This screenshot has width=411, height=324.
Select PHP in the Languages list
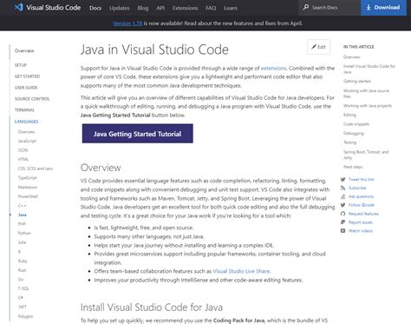[22, 224]
